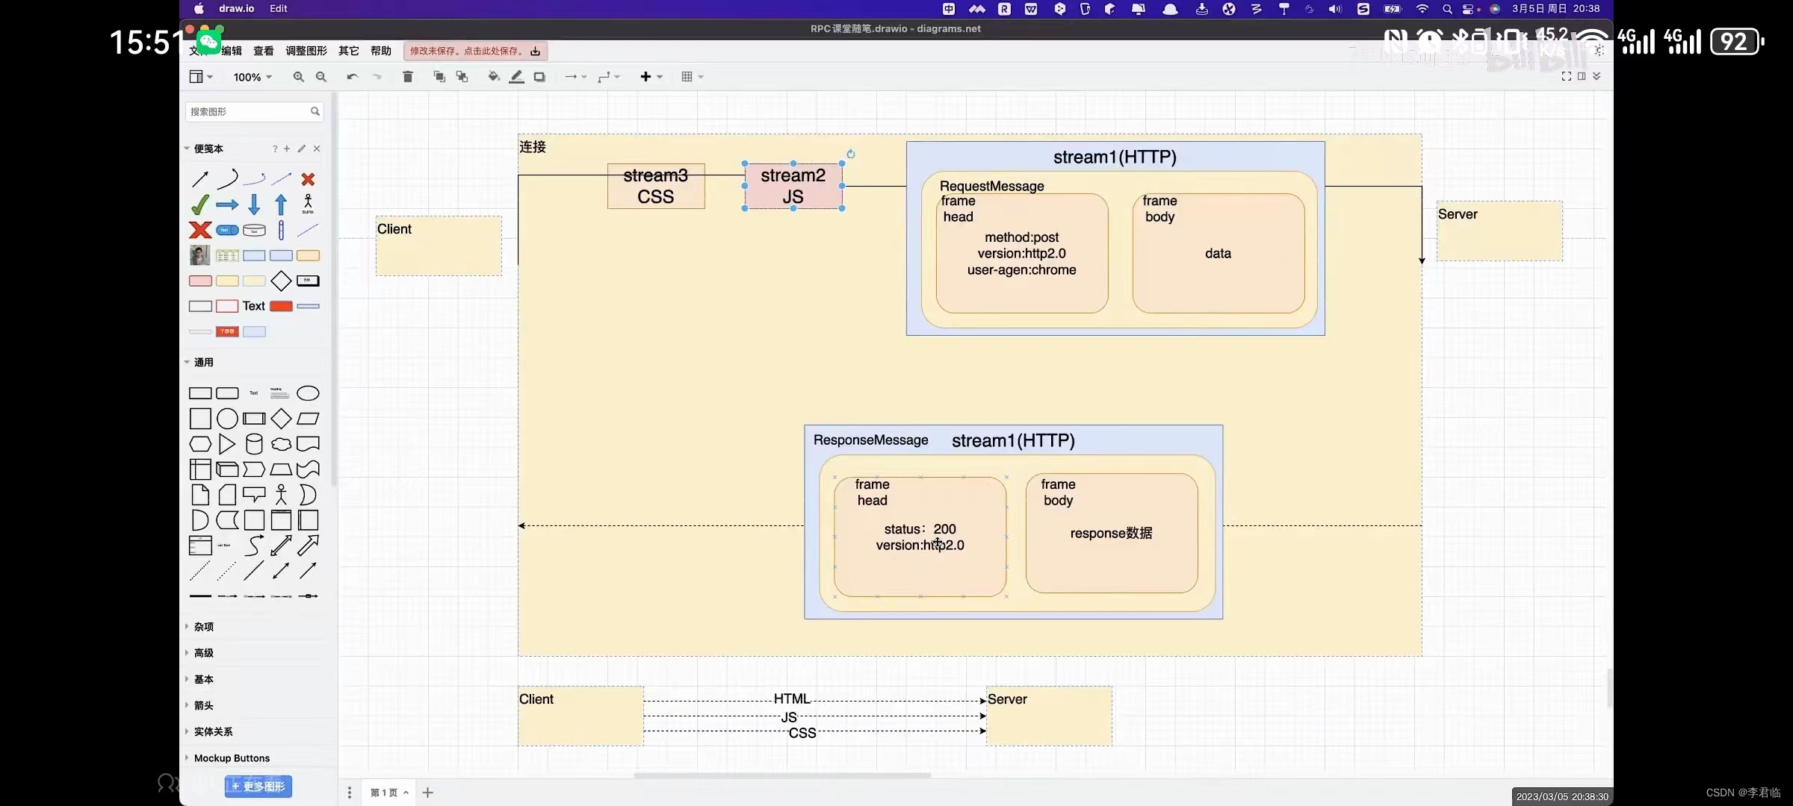Open the Edit menu in menu bar

tap(278, 8)
